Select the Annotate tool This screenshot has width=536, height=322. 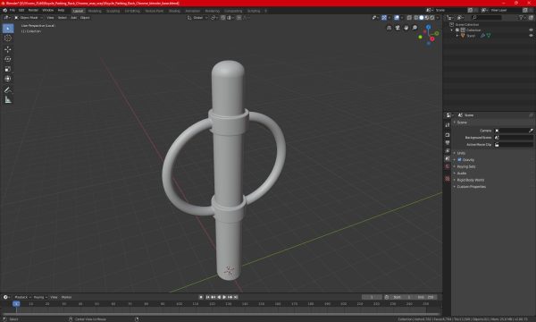[x=8, y=90]
